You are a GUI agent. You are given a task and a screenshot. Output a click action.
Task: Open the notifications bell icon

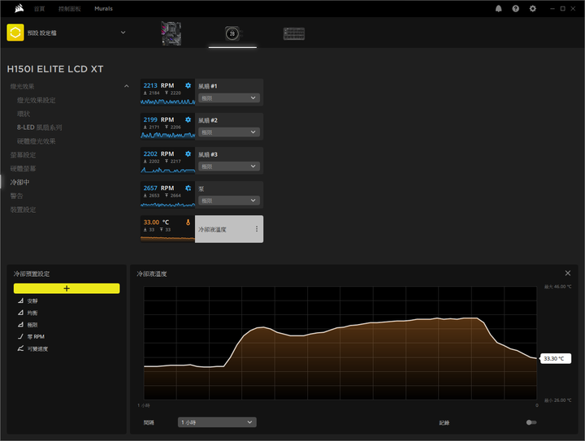tap(498, 9)
